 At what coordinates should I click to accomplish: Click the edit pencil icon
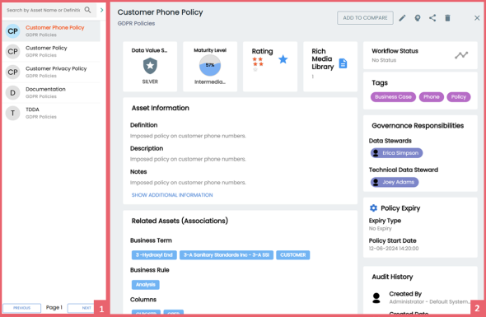(x=402, y=18)
